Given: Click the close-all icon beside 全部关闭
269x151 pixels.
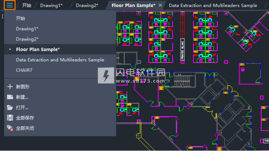Looking at the screenshot, I should click(x=10, y=128).
